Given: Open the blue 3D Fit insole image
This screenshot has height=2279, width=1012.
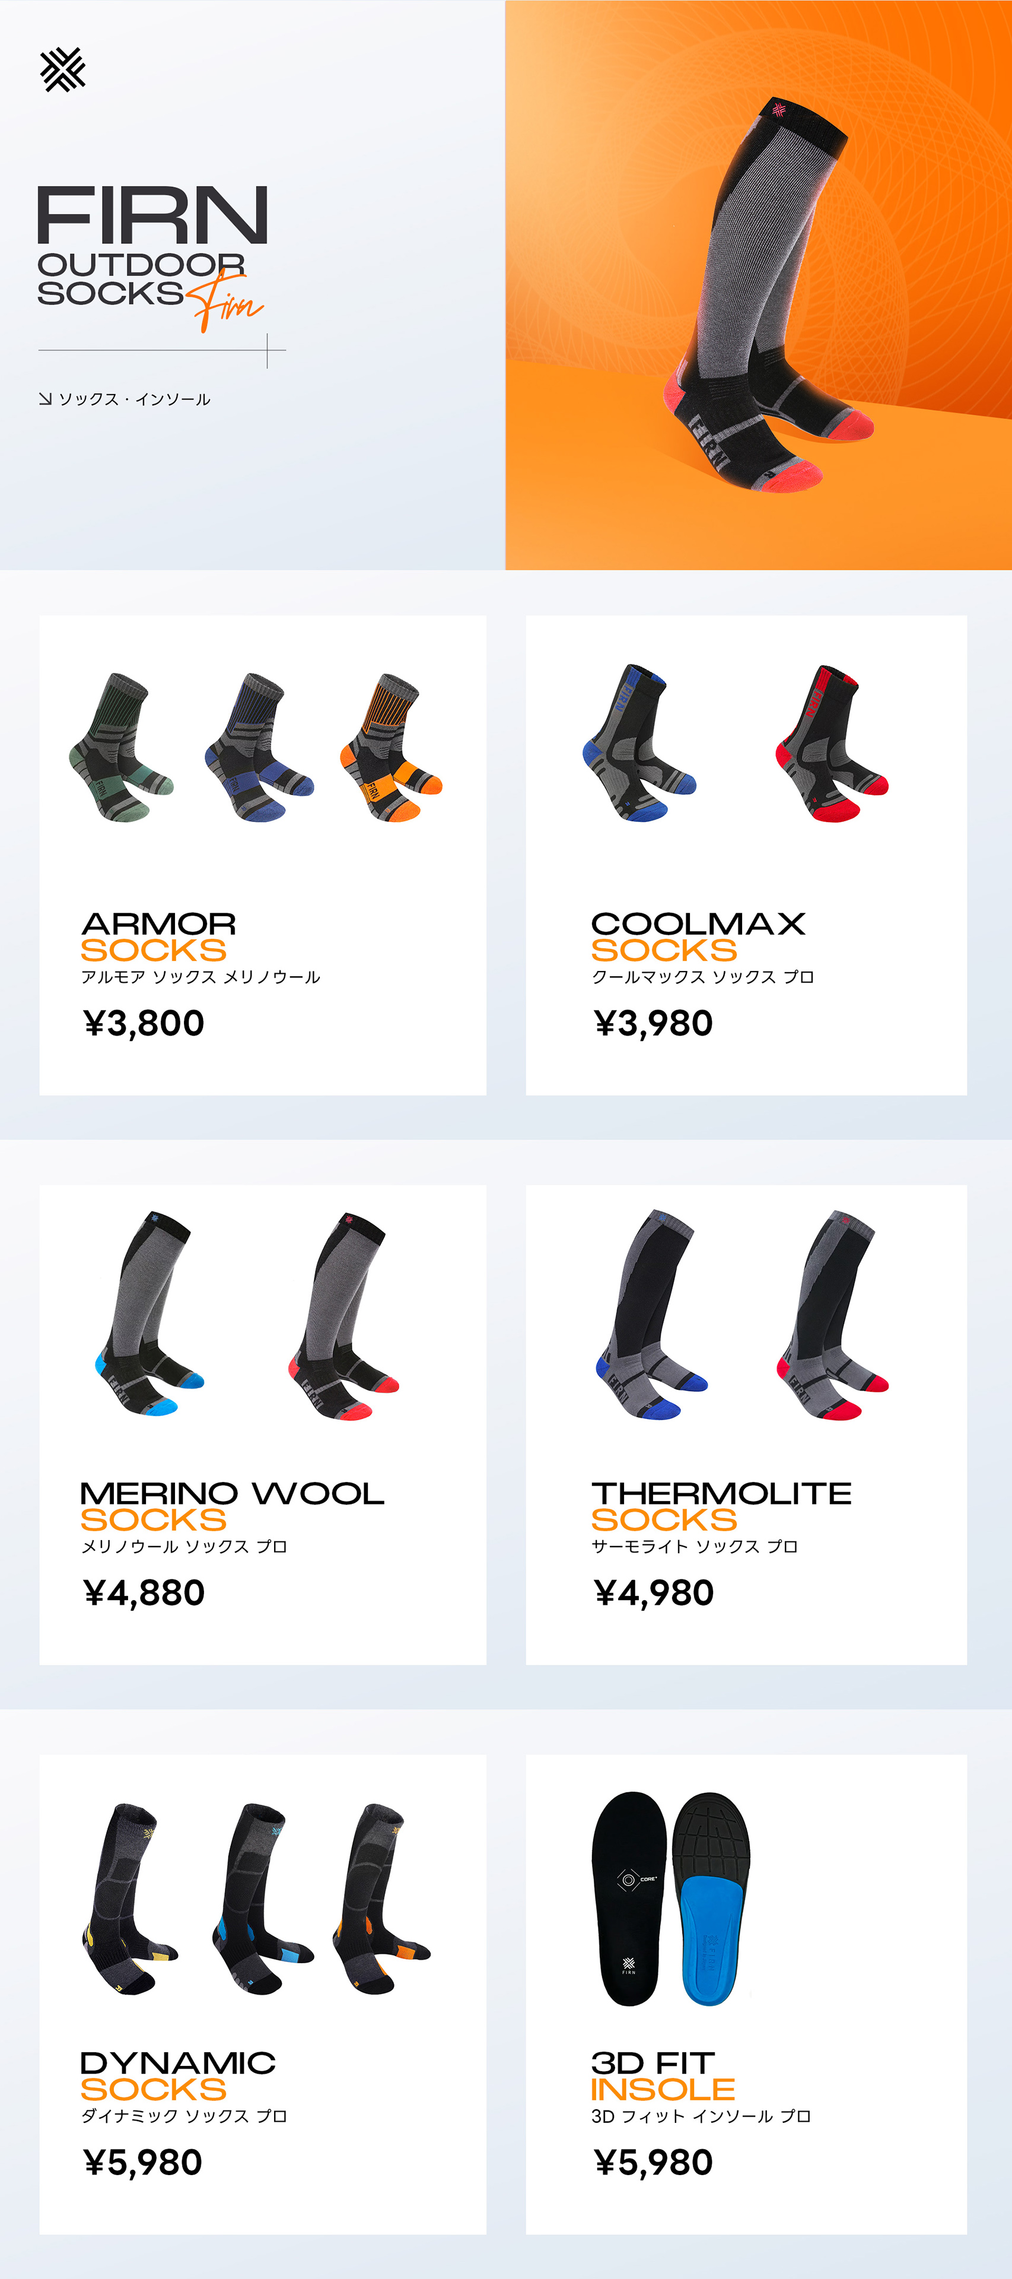Looking at the screenshot, I should (711, 1899).
